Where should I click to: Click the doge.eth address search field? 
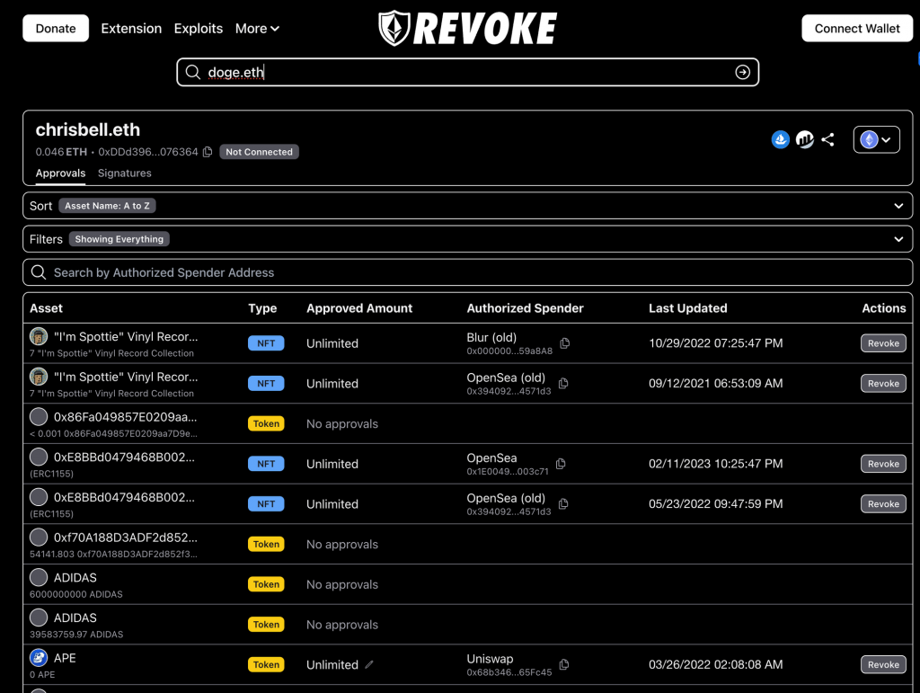[467, 72]
